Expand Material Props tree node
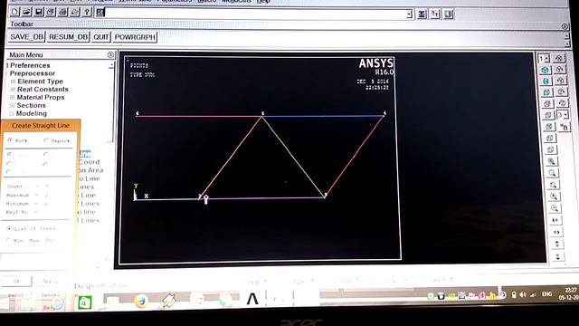Viewport: 579px width, 326px height. (x=12, y=97)
